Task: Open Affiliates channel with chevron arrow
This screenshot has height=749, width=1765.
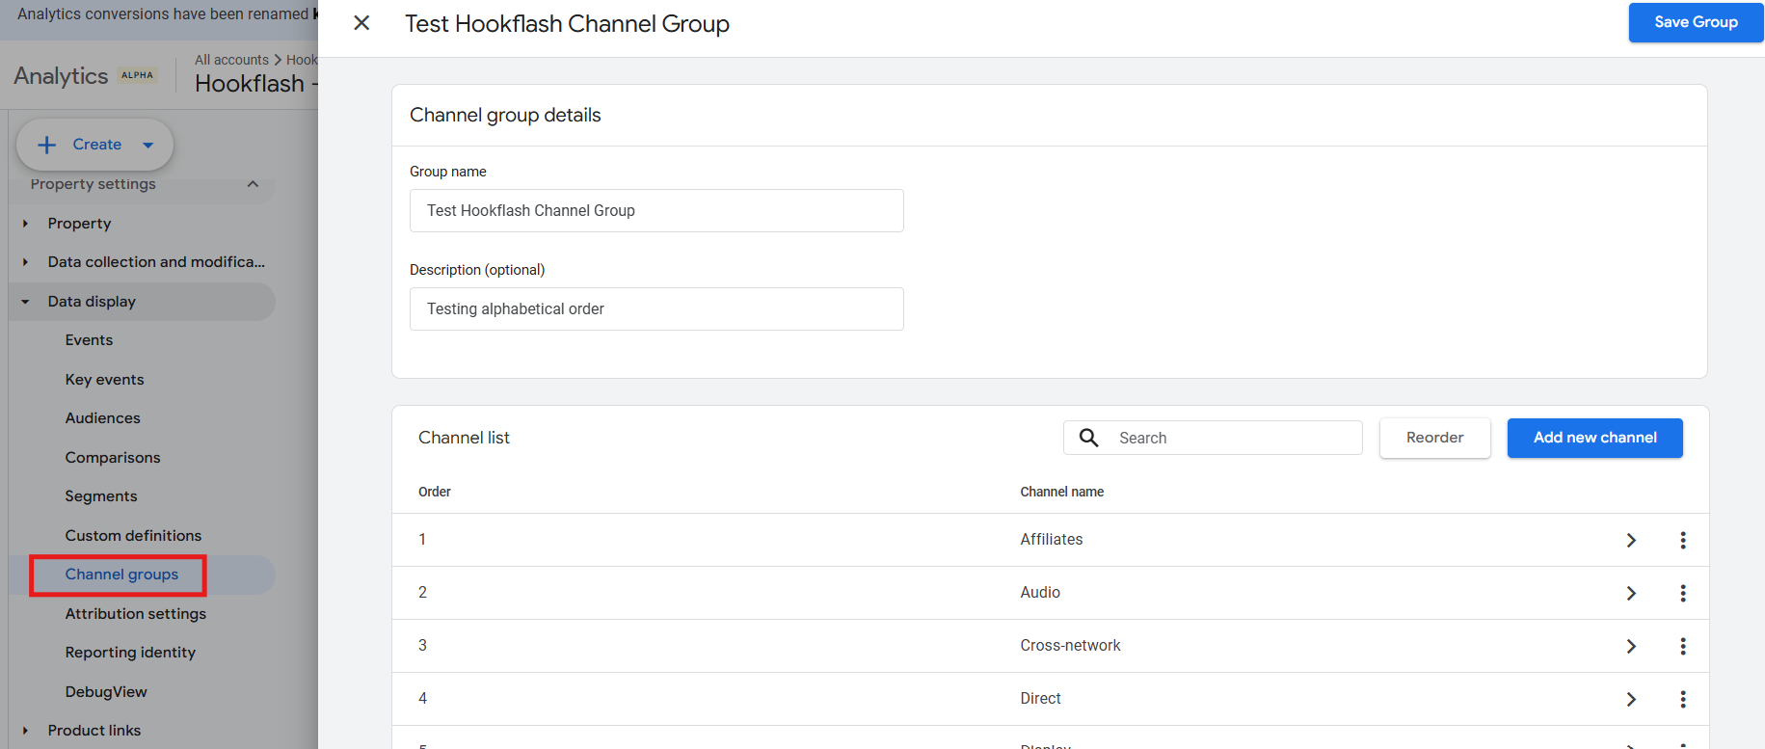Action: pos(1631,540)
